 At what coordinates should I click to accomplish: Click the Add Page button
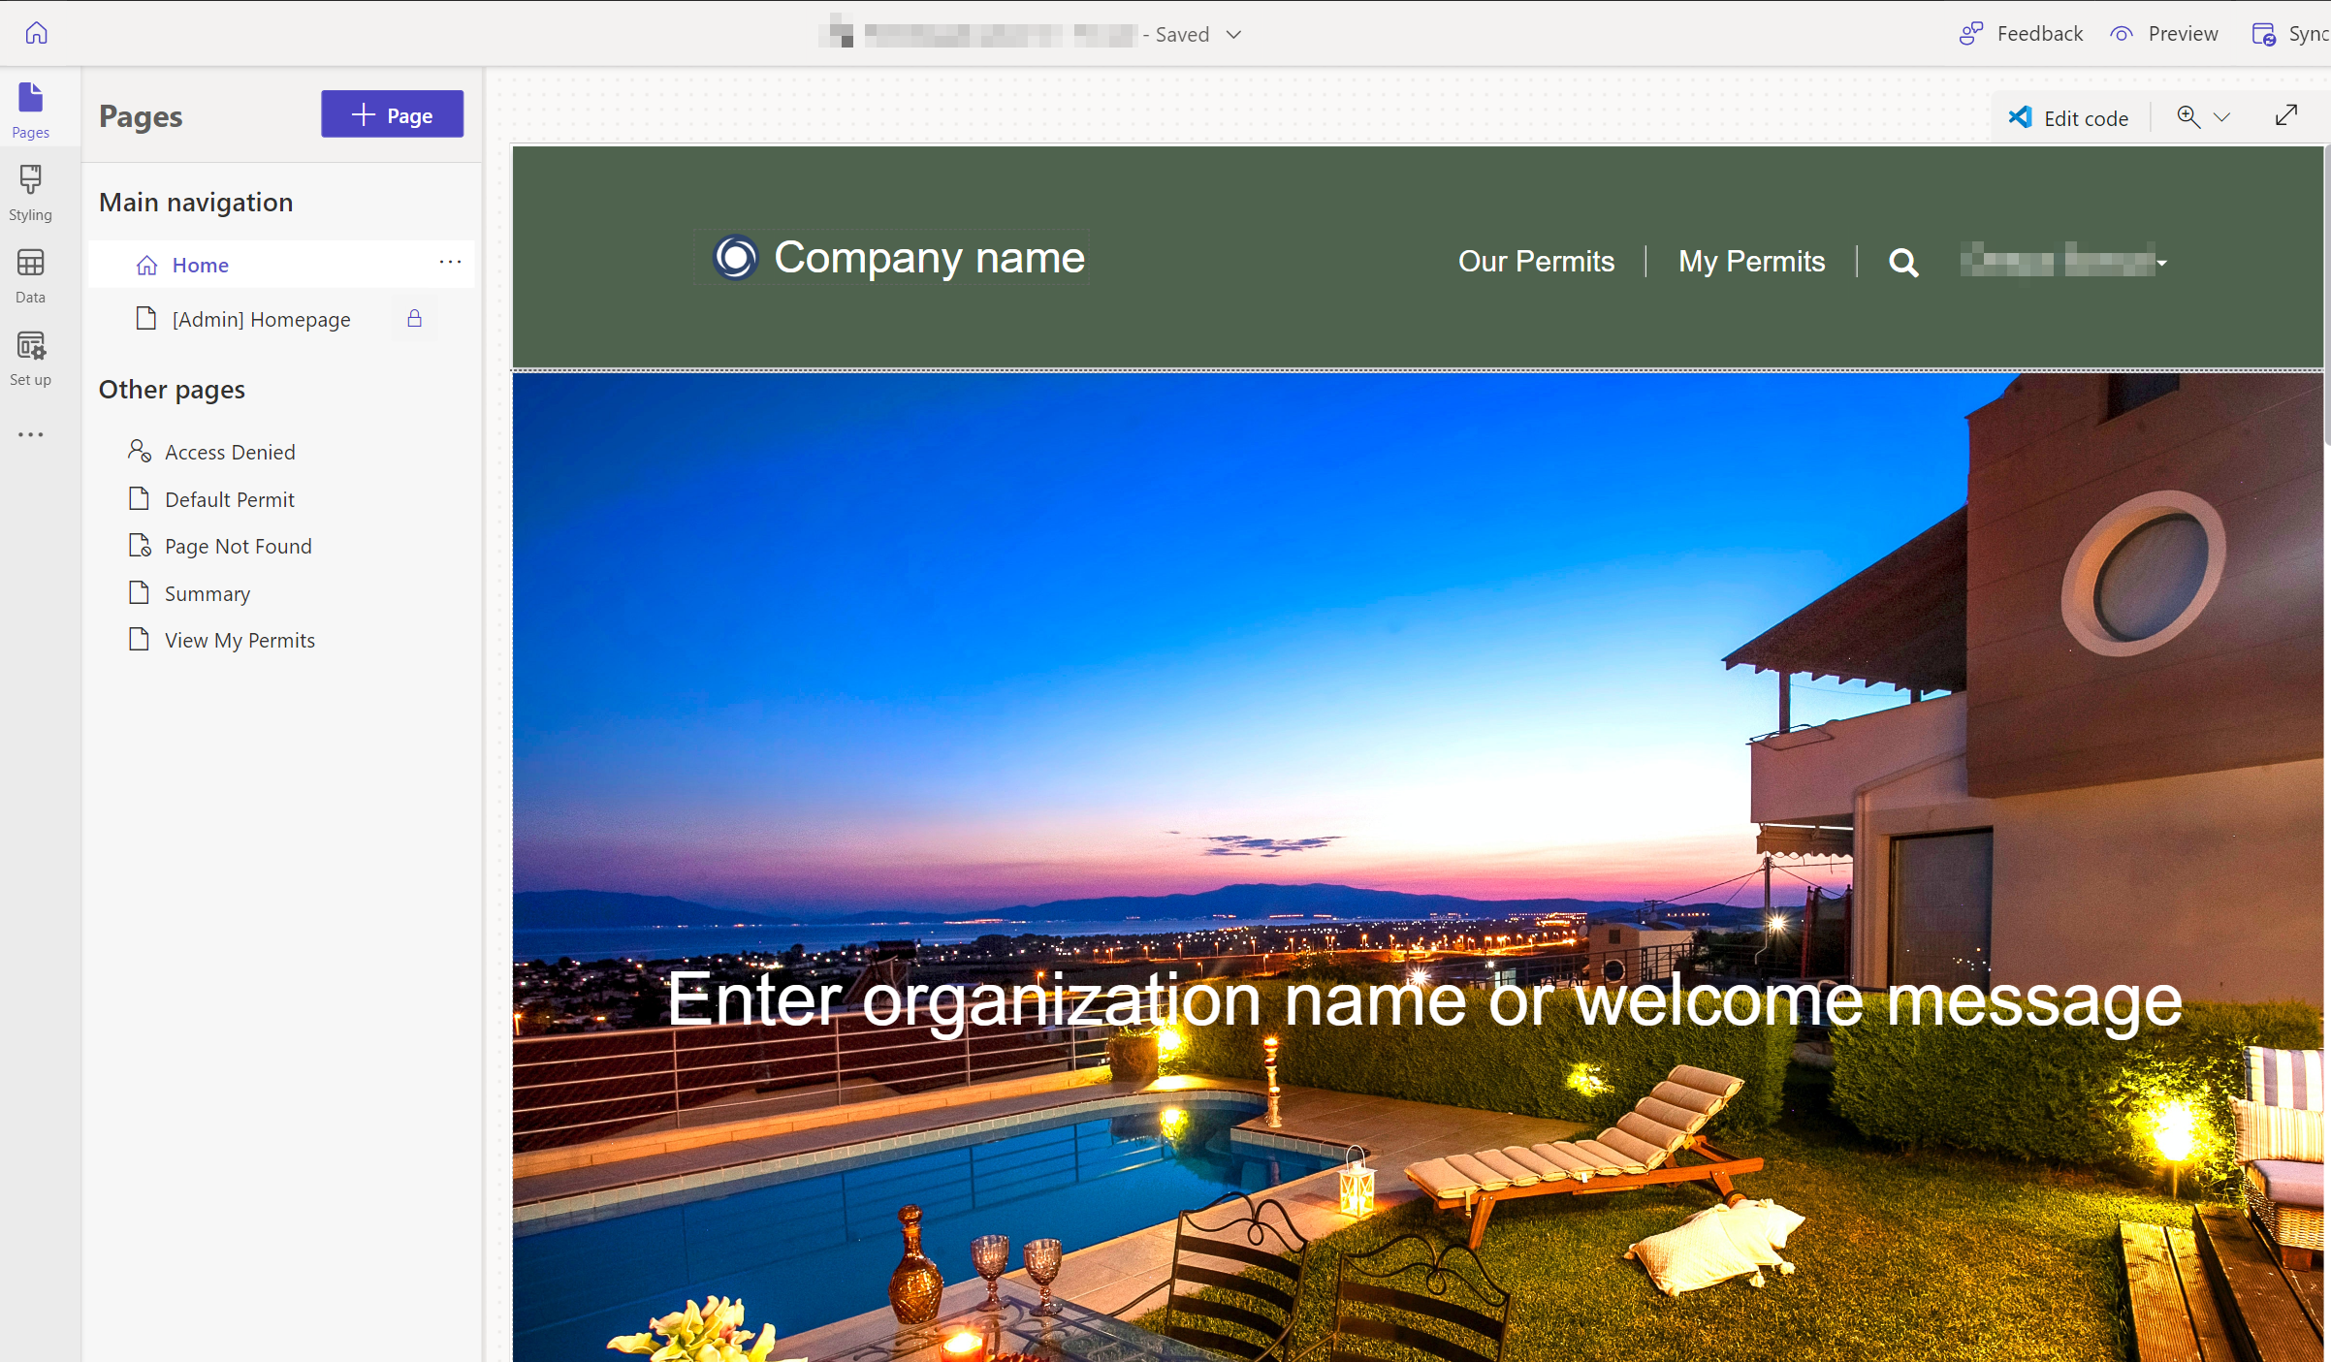(x=393, y=113)
